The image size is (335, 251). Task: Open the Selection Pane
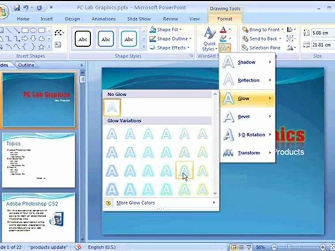(261, 48)
